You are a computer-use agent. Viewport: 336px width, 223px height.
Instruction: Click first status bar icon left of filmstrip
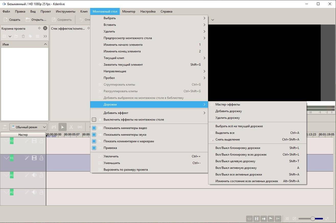click(249, 219)
